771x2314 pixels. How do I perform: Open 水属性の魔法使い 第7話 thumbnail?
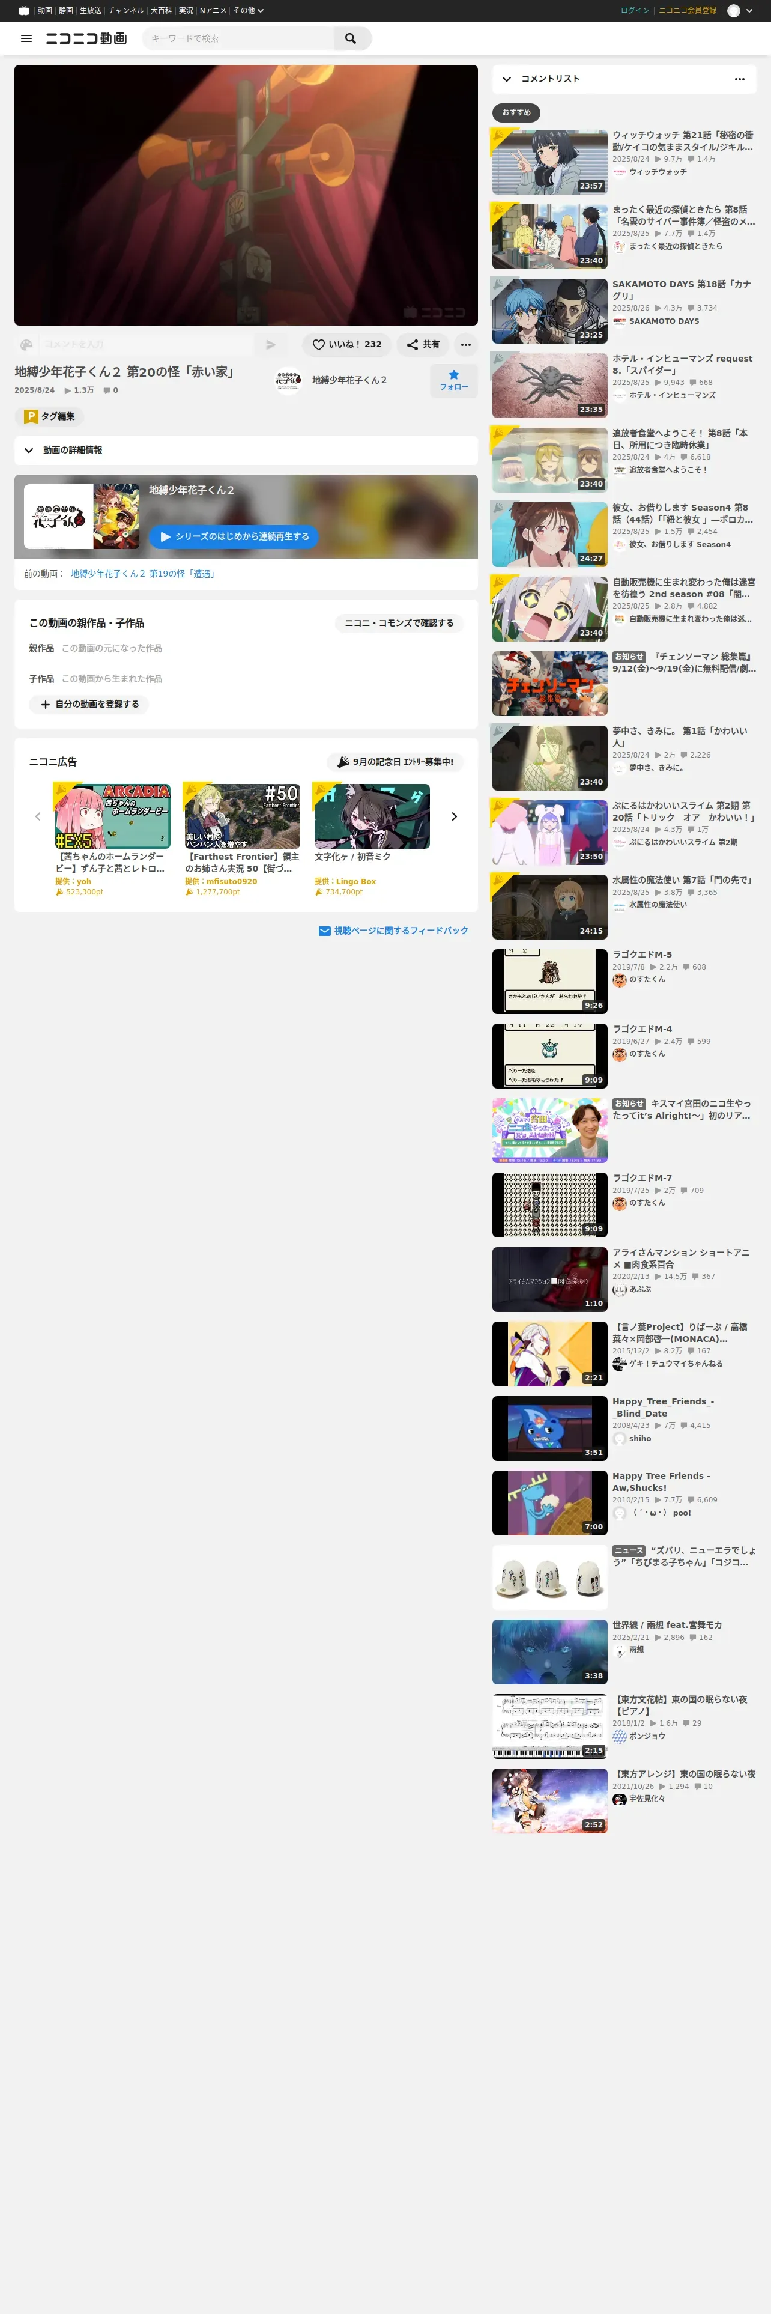click(x=549, y=907)
